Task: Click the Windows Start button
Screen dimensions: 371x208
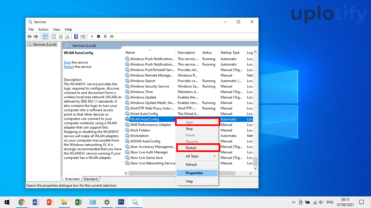Action: pos(7,202)
